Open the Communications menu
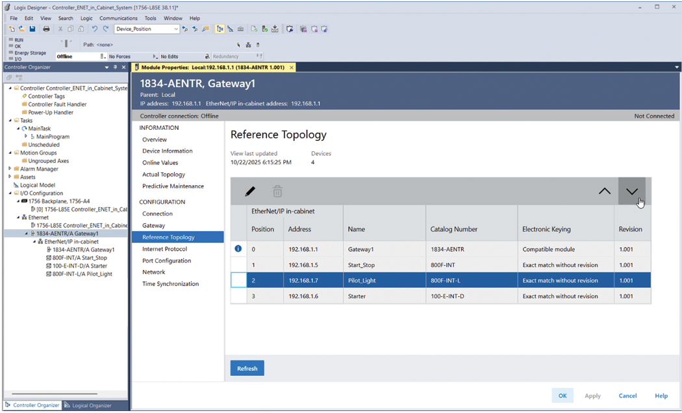The height and width of the screenshot is (413, 682). 118,18
